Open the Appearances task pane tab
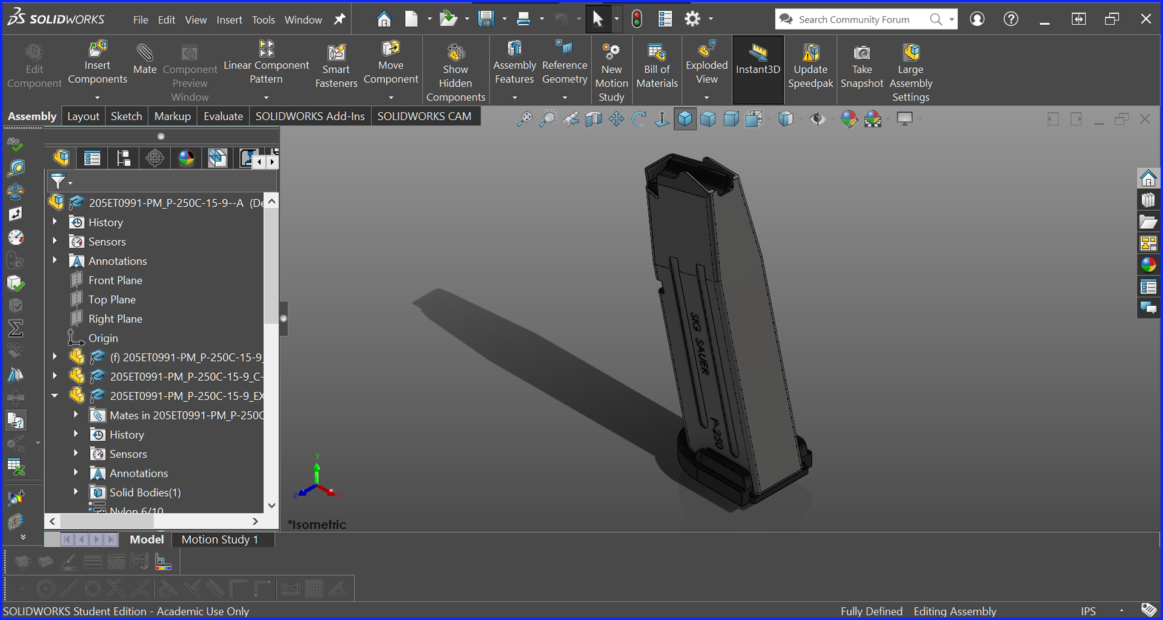Viewport: 1163px width, 620px height. [x=1148, y=265]
